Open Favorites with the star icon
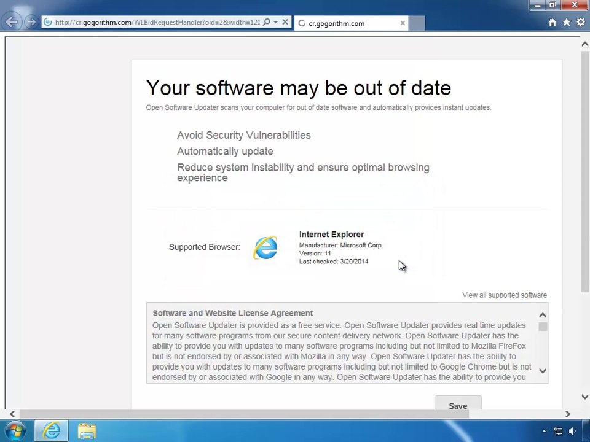The image size is (590, 442). click(x=566, y=22)
